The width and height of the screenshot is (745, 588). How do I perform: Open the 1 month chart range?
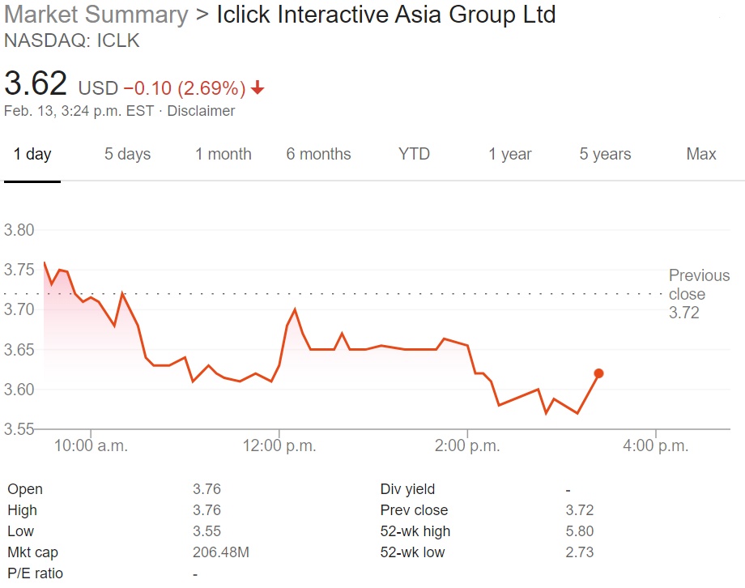pyautogui.click(x=223, y=155)
